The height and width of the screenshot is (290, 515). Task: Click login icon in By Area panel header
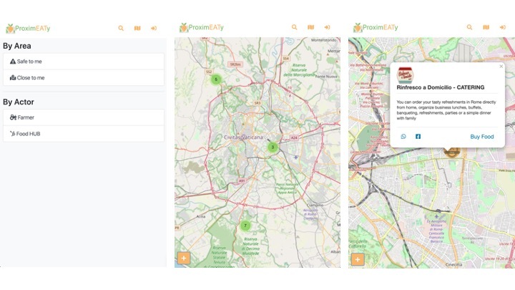(x=154, y=28)
